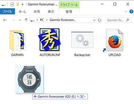Click the New folder quick access icon
Image resolution: width=134 pixels, height=104 pixels.
pyautogui.click(x=18, y=4)
